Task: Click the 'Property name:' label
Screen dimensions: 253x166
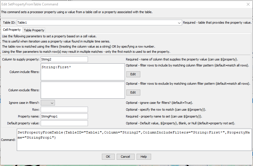Action: 28,116
